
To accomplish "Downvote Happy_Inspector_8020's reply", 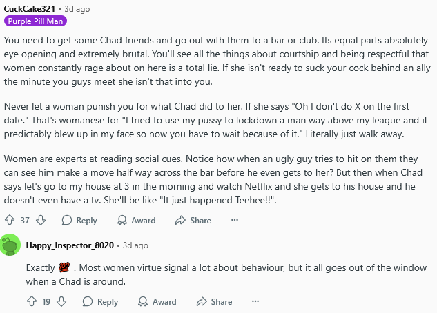I will click(x=62, y=302).
